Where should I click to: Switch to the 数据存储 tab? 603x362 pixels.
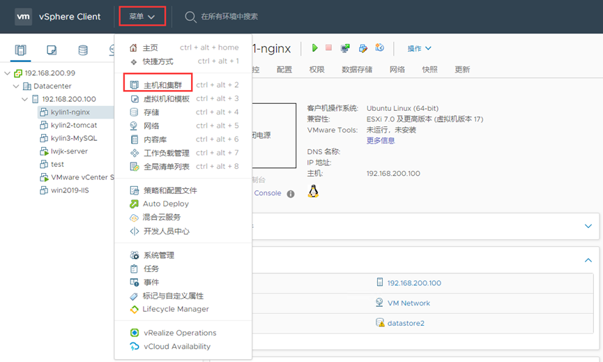[x=357, y=70]
